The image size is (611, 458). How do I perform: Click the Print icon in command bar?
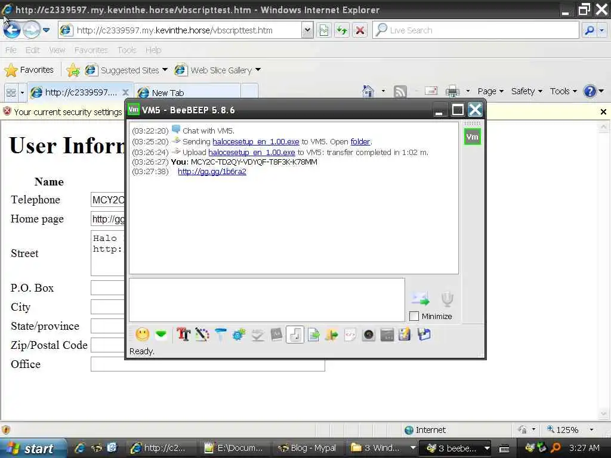[452, 91]
